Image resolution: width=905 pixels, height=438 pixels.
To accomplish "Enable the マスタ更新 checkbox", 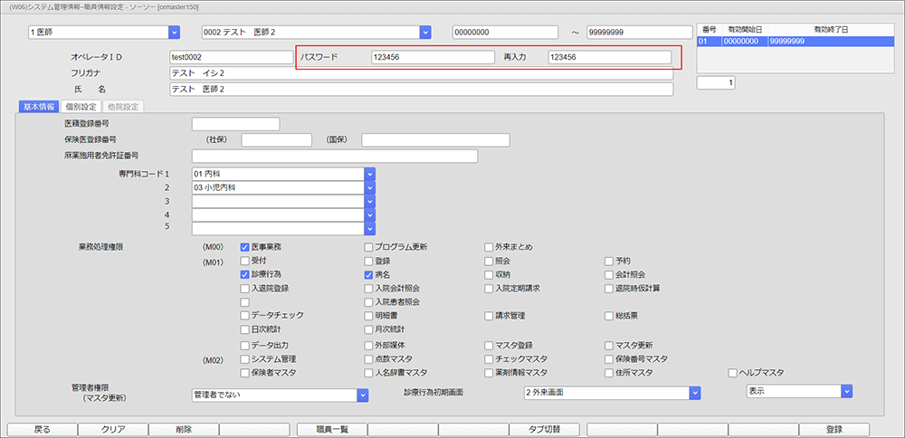I will point(609,346).
